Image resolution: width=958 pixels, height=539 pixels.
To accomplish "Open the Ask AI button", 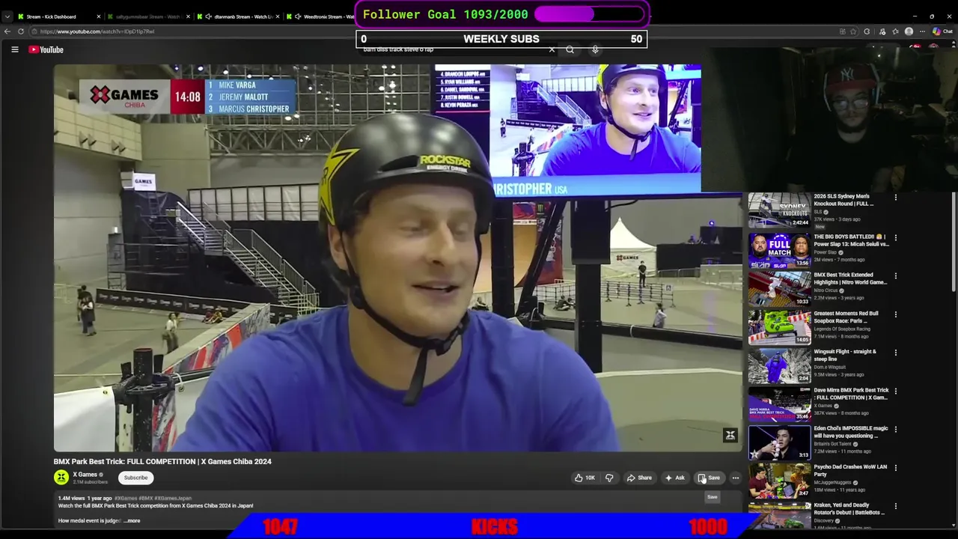I will click(674, 478).
